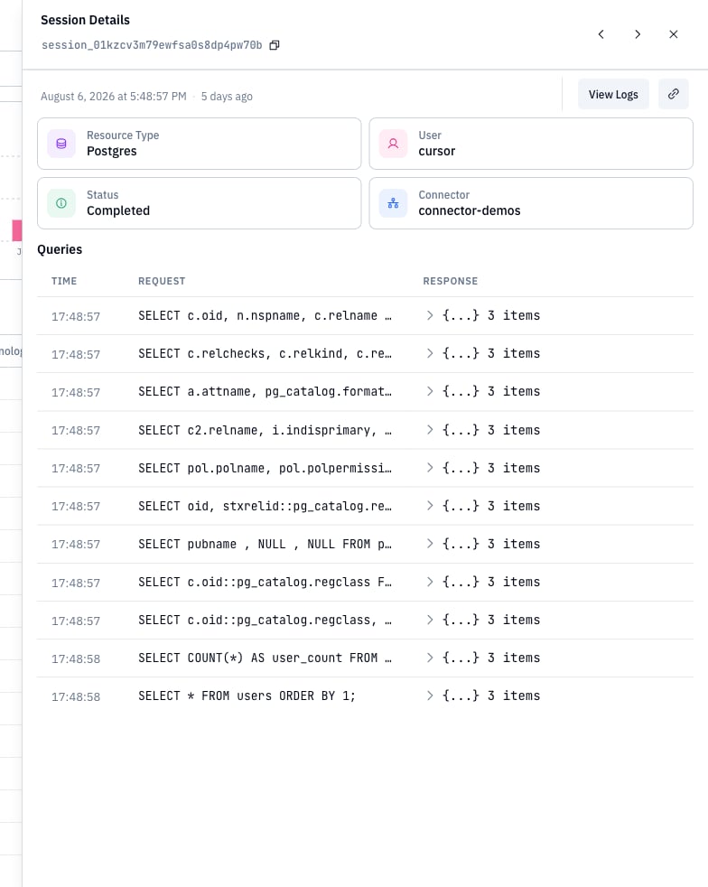Click the Status info icon
This screenshot has height=887, width=708.
tap(61, 203)
